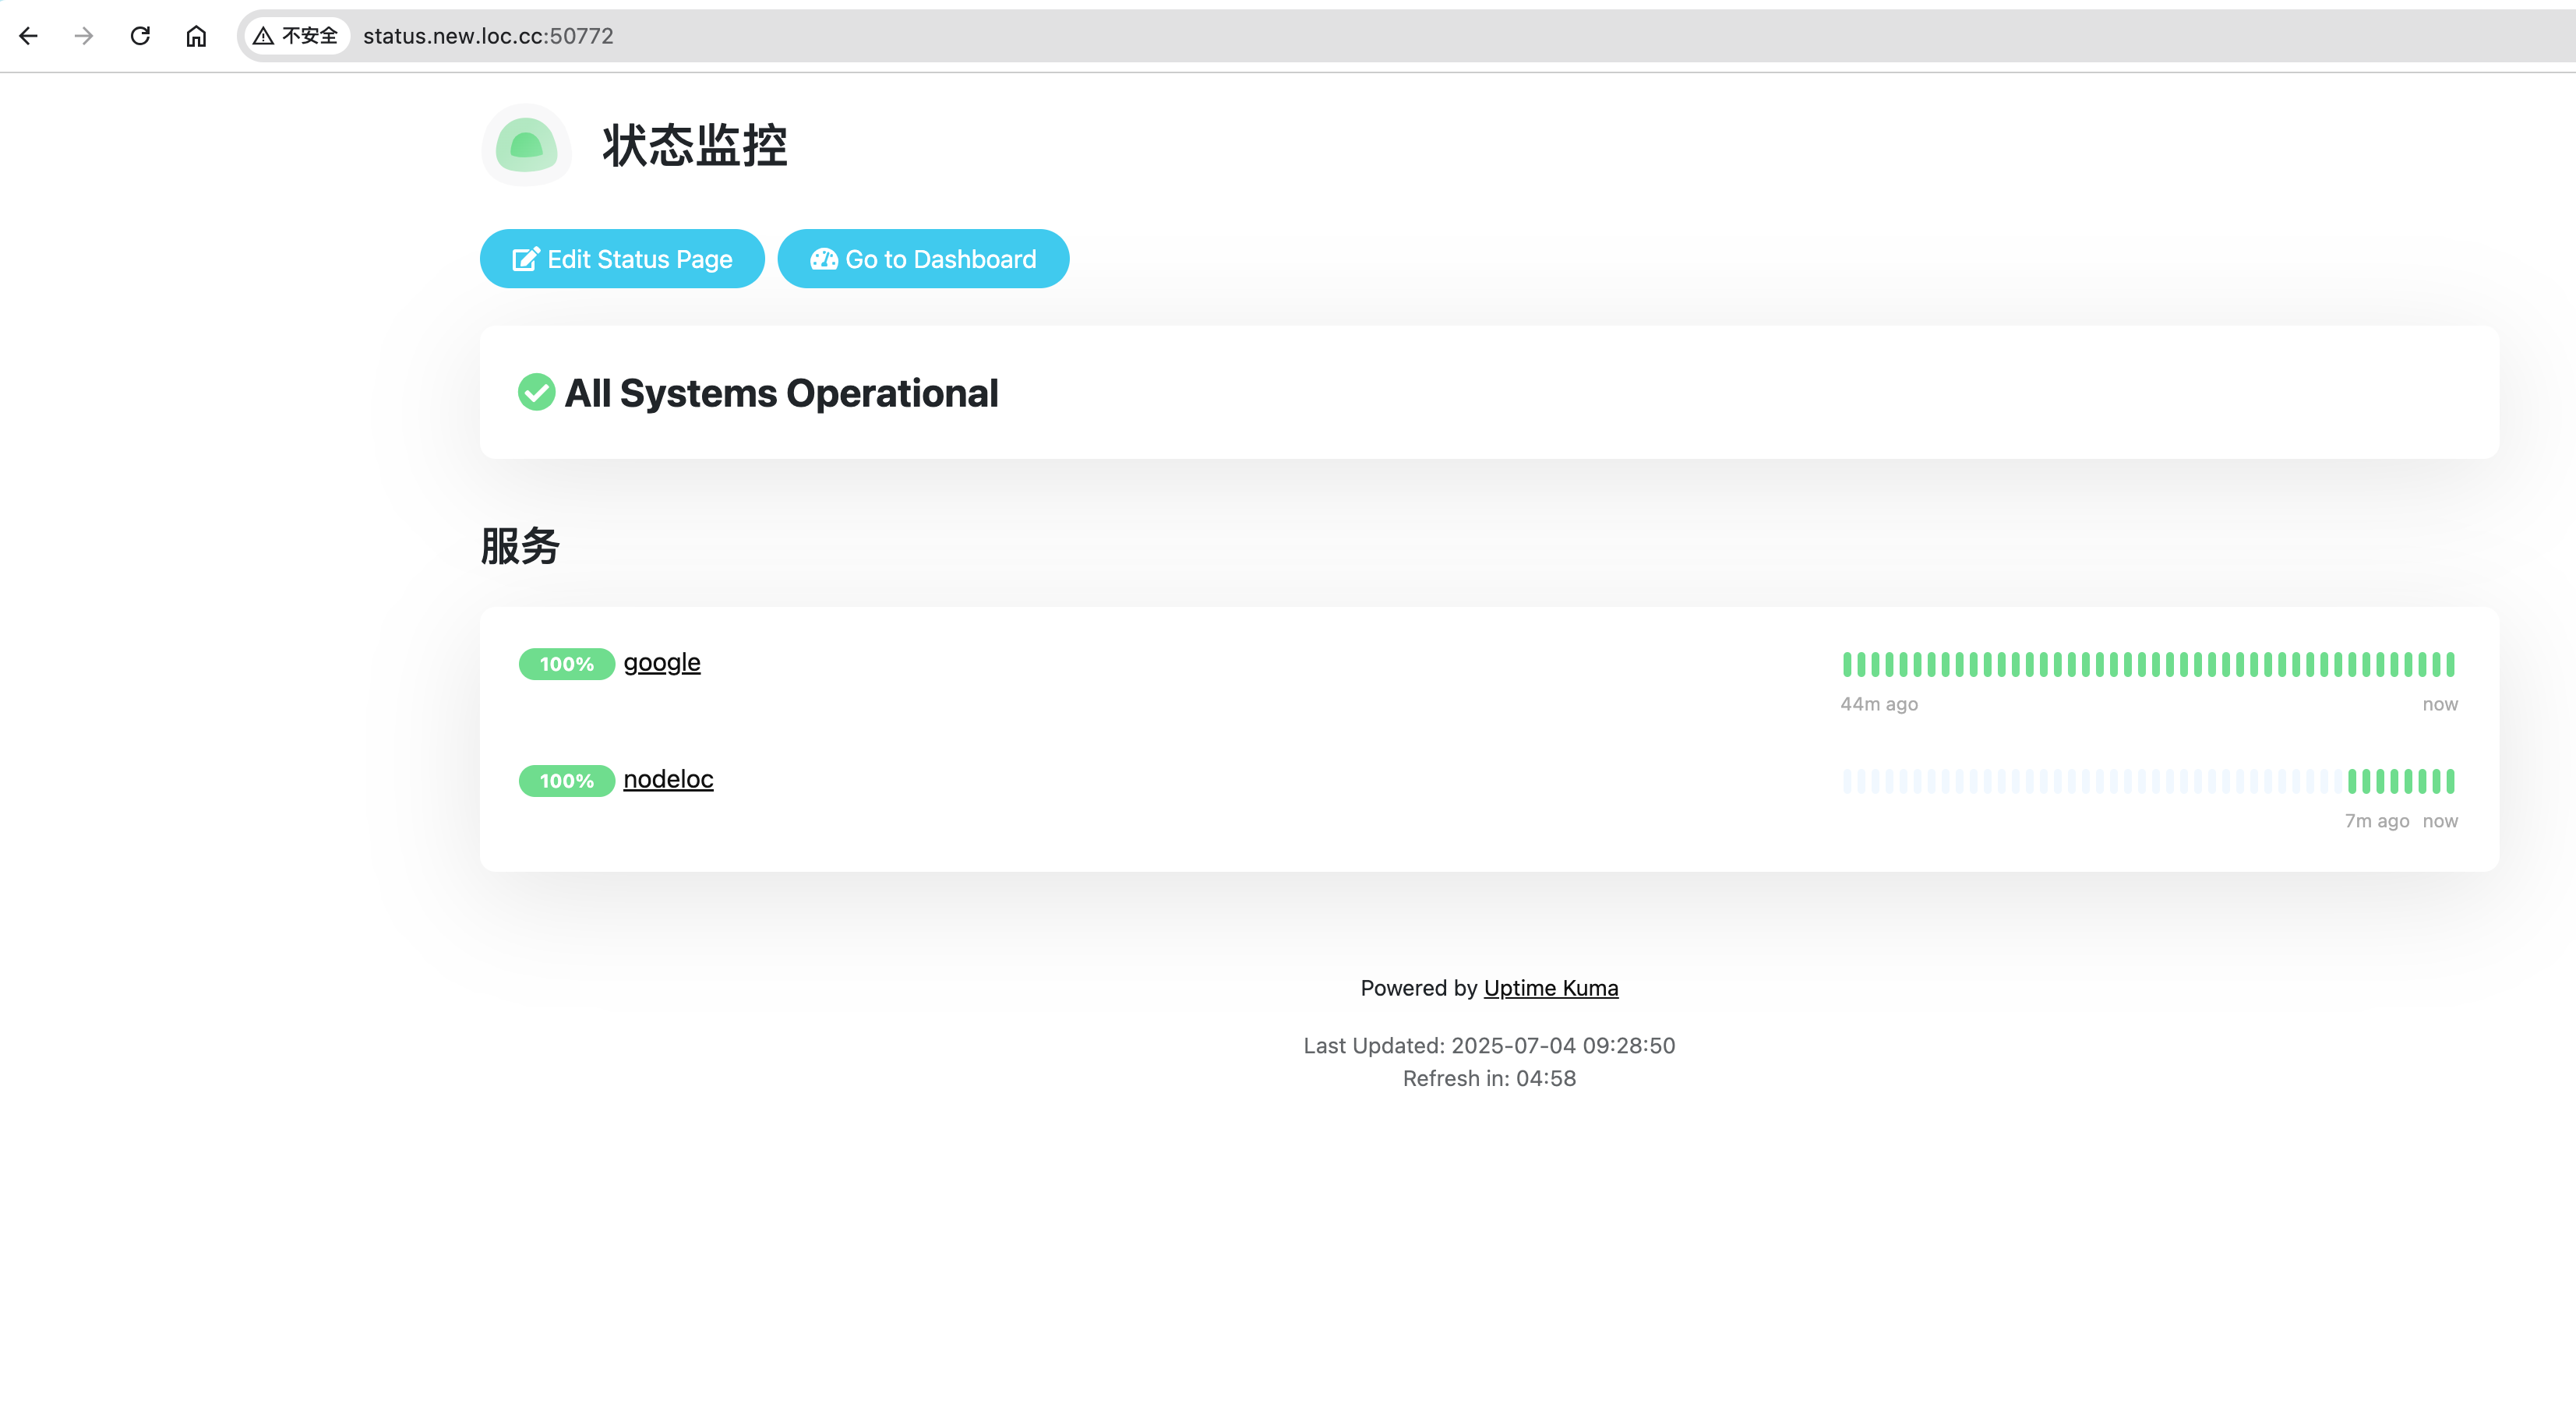Select the green status page logo

pyautogui.click(x=526, y=145)
